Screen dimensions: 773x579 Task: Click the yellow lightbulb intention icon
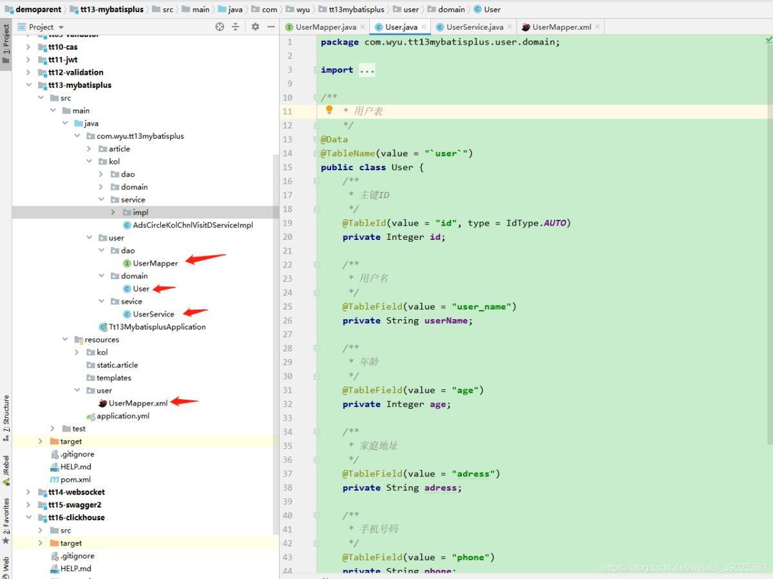tap(329, 110)
